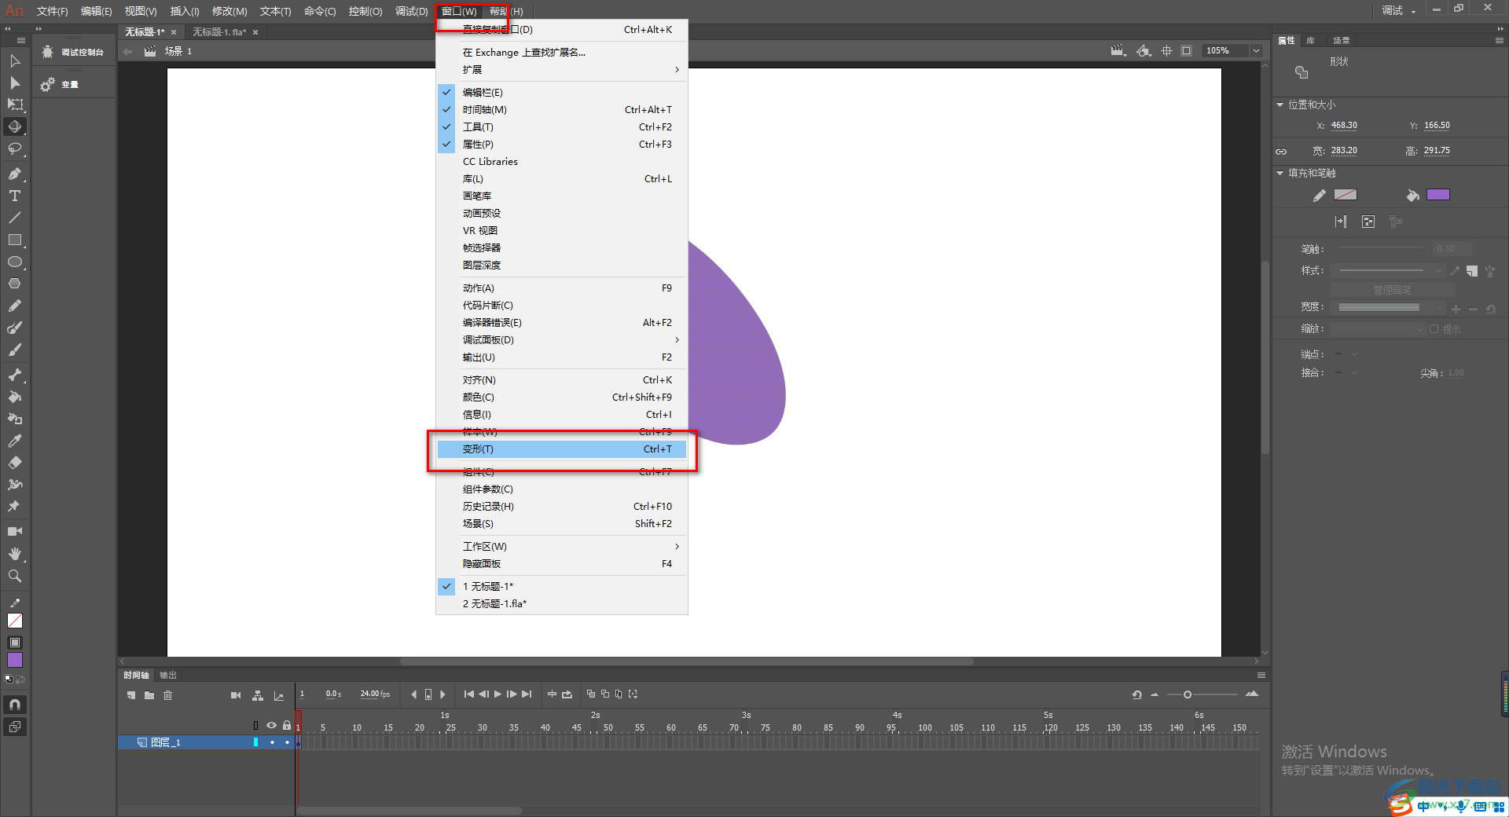Select the PolyStar tool
This screenshot has width=1509, height=817.
click(x=15, y=284)
